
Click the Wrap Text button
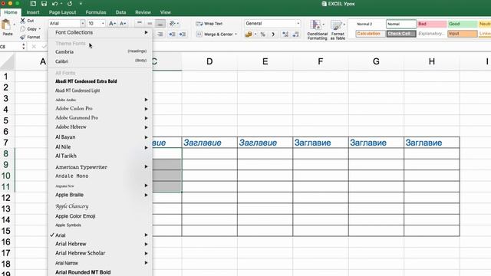click(209, 24)
